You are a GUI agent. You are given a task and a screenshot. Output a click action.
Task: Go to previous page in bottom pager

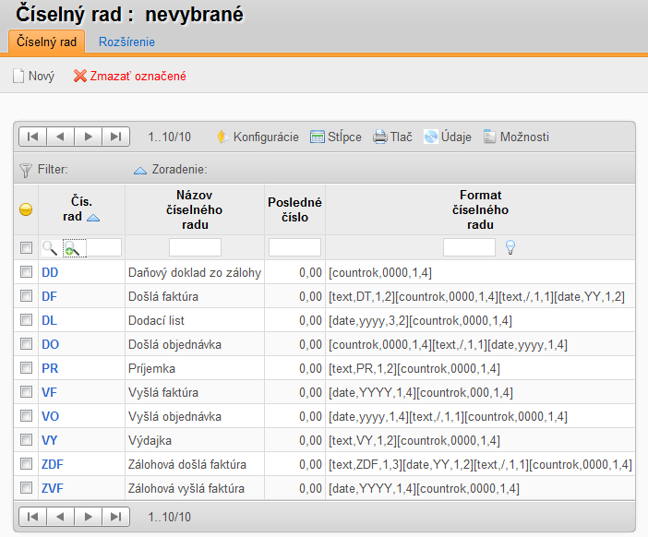(60, 517)
